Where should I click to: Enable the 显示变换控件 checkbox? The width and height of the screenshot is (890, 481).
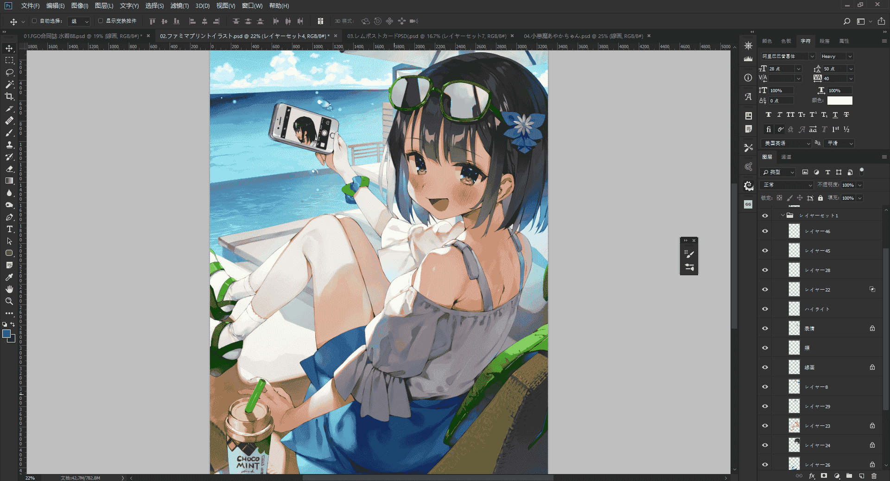[x=101, y=21]
